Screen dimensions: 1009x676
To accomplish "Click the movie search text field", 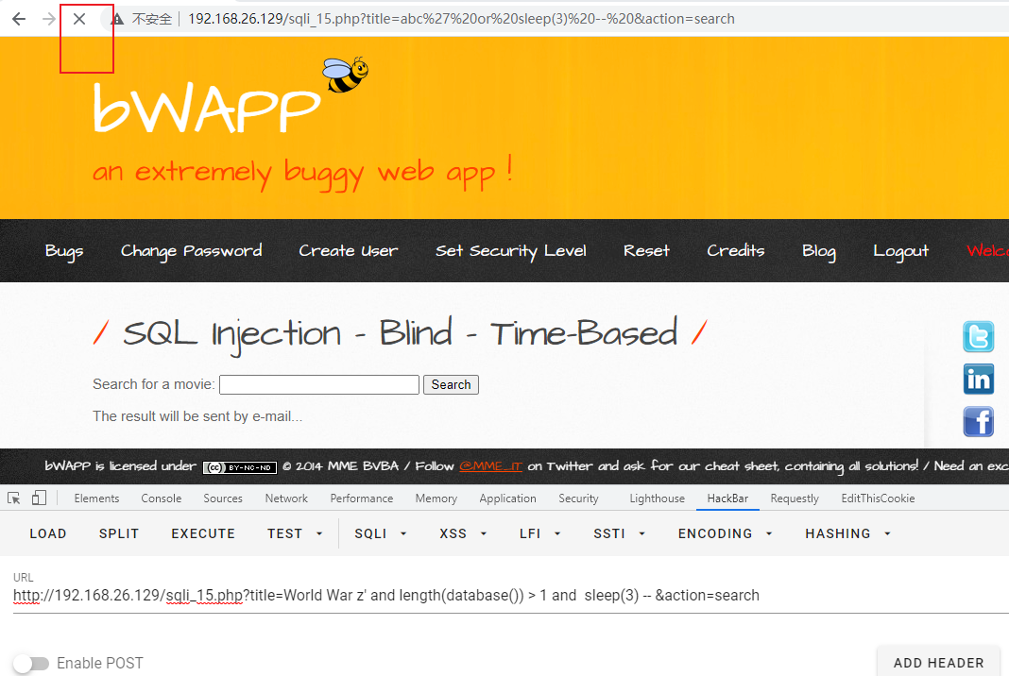I will pos(319,384).
